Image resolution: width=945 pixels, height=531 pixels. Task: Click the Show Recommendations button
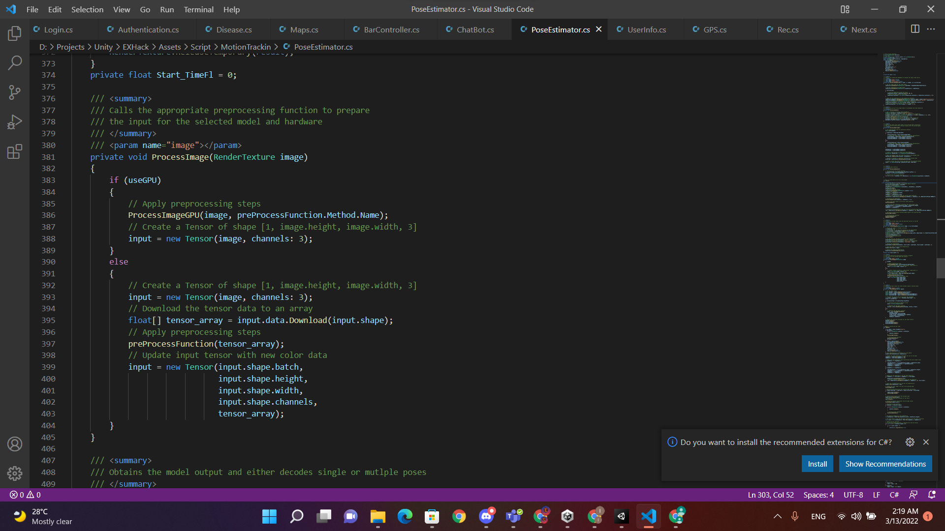[885, 464]
